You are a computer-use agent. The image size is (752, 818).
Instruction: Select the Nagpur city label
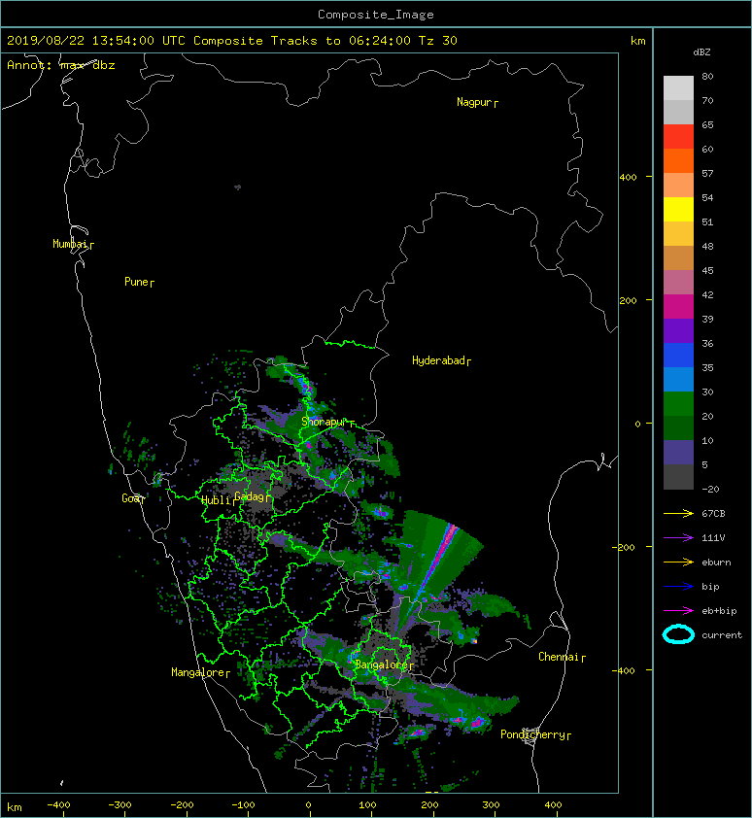[x=474, y=102]
